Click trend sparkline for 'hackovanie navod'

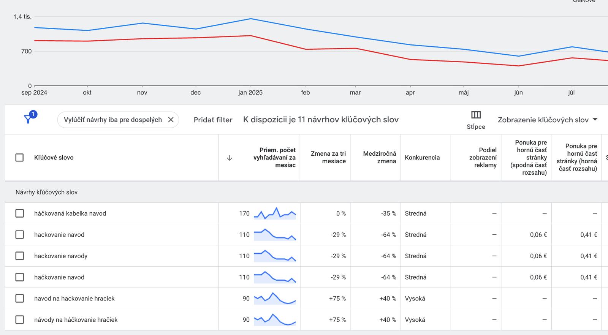(x=274, y=235)
